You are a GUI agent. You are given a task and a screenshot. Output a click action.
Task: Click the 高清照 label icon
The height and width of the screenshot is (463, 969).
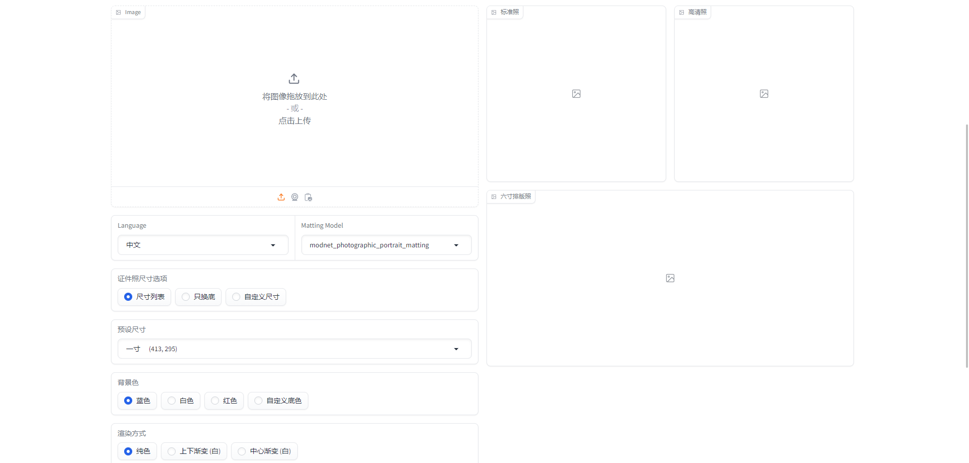pos(682,12)
